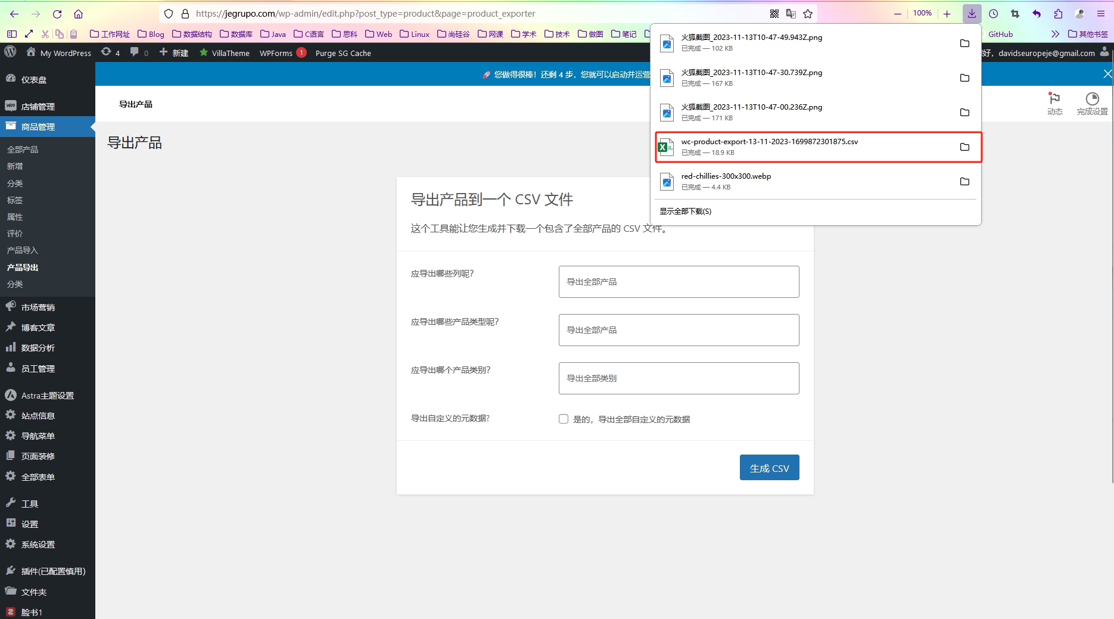Screen dimensions: 1114x619
Task: Show folder for red-chillies webp file
Action: (x=964, y=181)
